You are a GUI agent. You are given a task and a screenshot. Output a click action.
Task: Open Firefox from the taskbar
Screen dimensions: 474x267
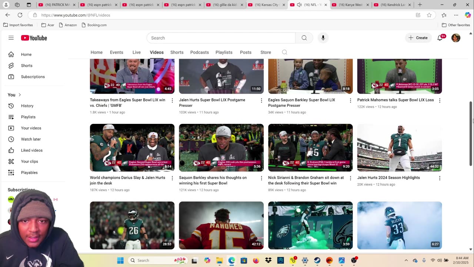pyautogui.click(x=256, y=260)
